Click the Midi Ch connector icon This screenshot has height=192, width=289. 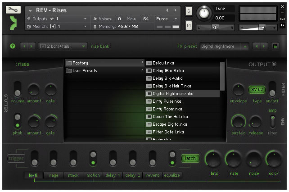[x=28, y=27]
